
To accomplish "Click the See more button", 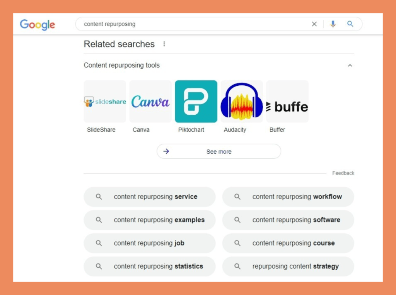I will pyautogui.click(x=219, y=151).
